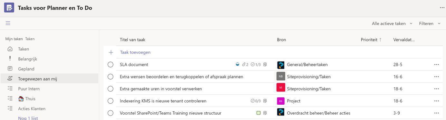Image resolution: width=446 pixels, height=120 pixels.
Task: Check off Voorstel SharePoint/Teams Training task
Action: tap(110, 113)
